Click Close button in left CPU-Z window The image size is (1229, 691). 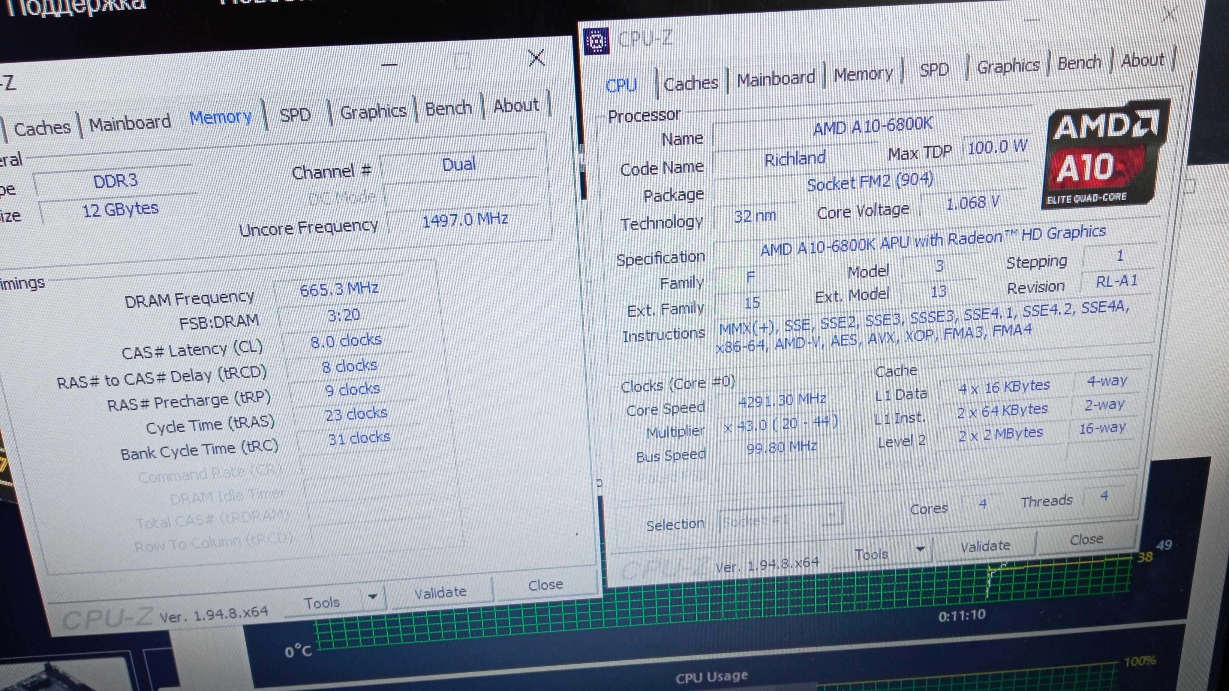tap(545, 585)
